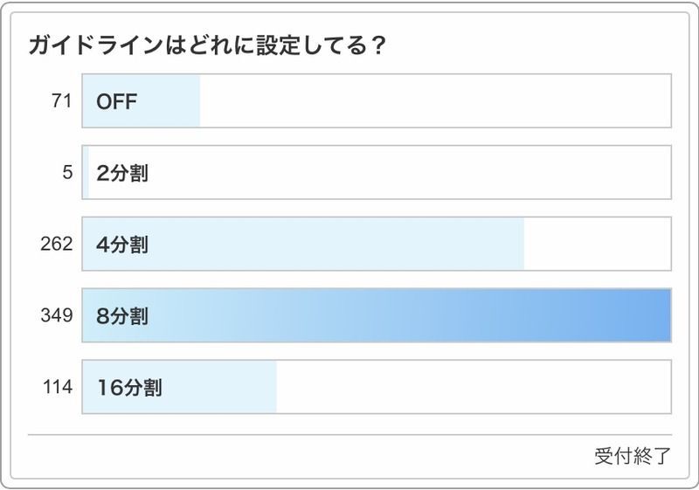This screenshot has width=699, height=490.
Task: Click the 71 vote count
Action: tap(61, 101)
